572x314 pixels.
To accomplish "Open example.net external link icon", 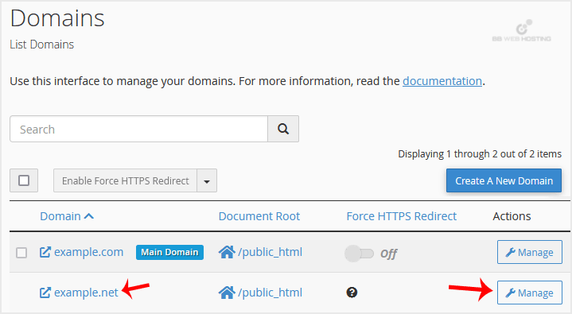I will tap(45, 293).
